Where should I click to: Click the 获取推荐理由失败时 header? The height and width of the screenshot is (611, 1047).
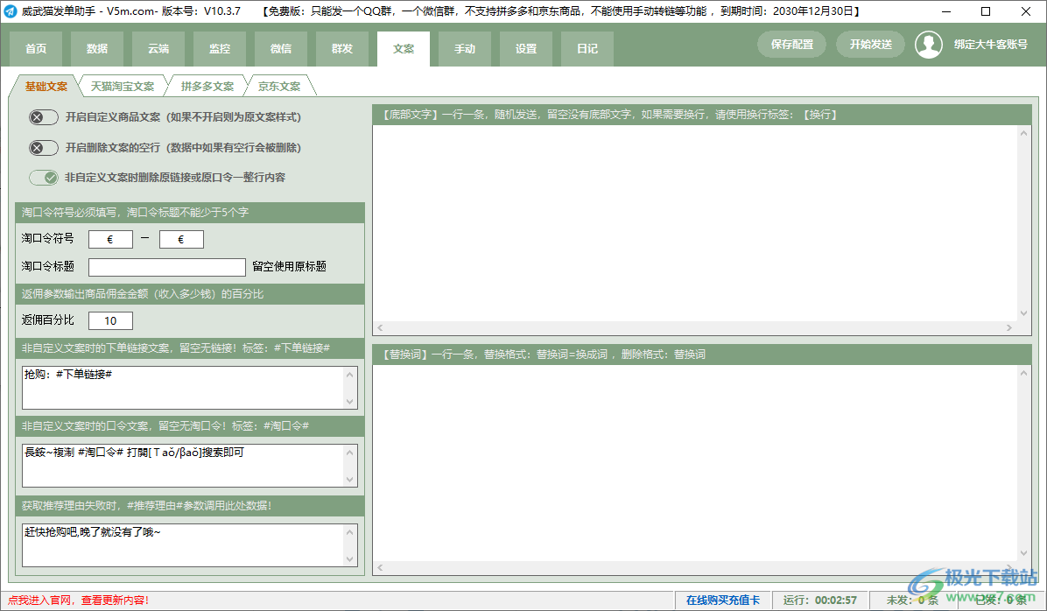(x=190, y=505)
